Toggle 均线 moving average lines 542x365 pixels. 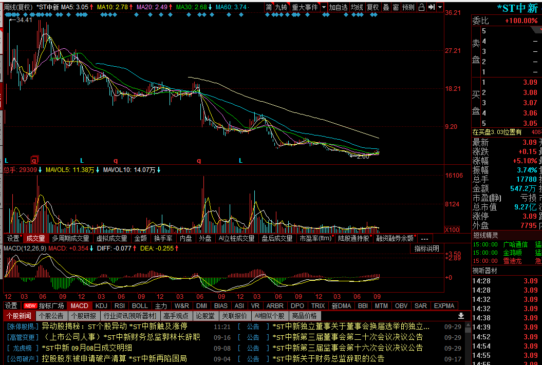click(357, 7)
